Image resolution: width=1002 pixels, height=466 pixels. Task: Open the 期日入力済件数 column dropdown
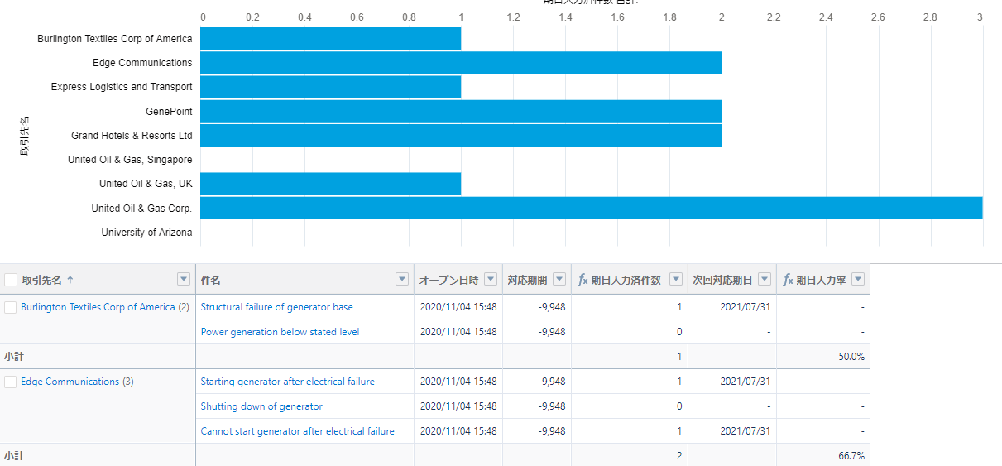(675, 279)
